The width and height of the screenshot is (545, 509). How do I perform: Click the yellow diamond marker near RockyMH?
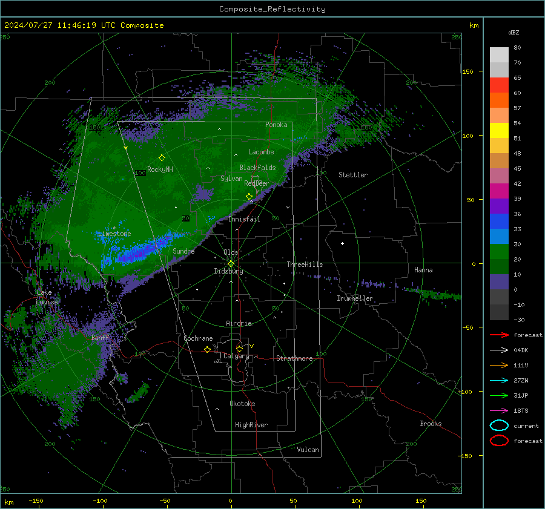point(162,158)
